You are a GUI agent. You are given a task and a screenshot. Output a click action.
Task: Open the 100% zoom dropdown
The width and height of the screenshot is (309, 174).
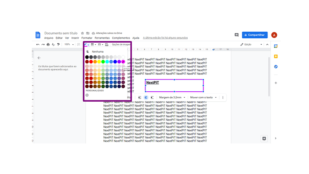69,45
